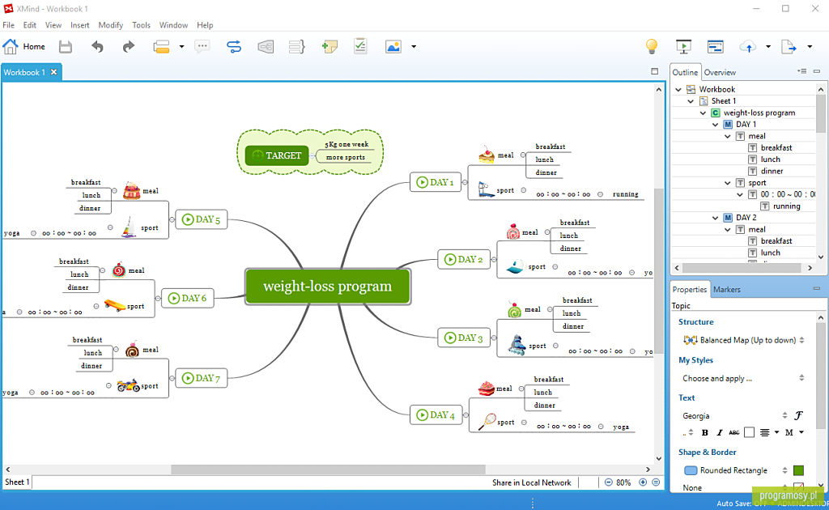Select the TARGET topic
The height and width of the screenshot is (510, 829).
tap(277, 155)
